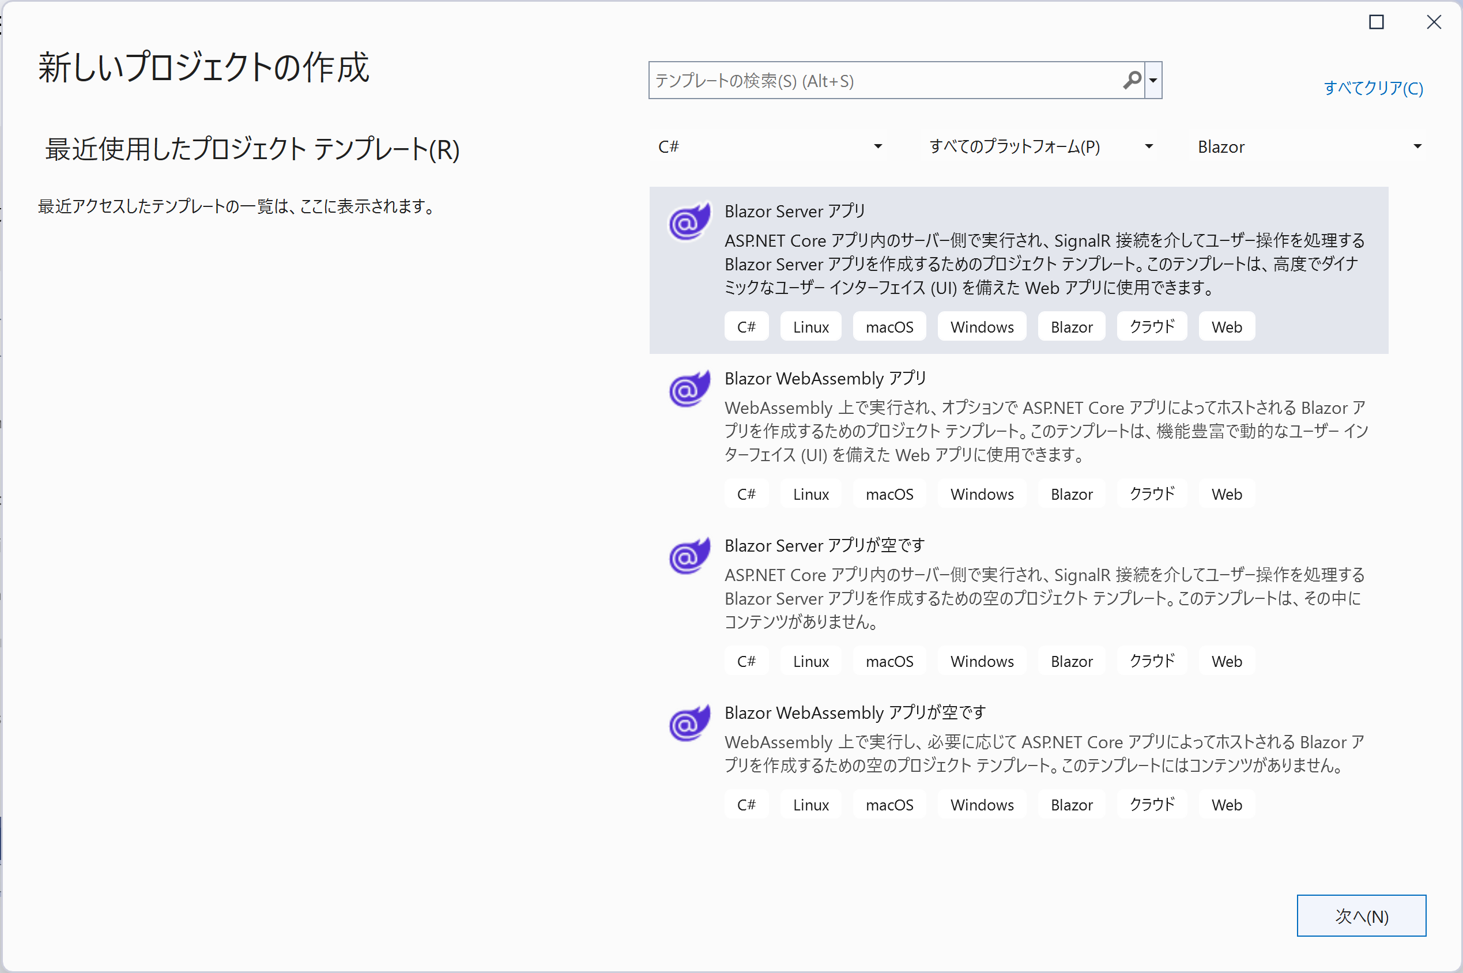Click C# tag under Blazor WebAssembly アプリが空です
Image resolution: width=1463 pixels, height=973 pixels.
pos(746,804)
